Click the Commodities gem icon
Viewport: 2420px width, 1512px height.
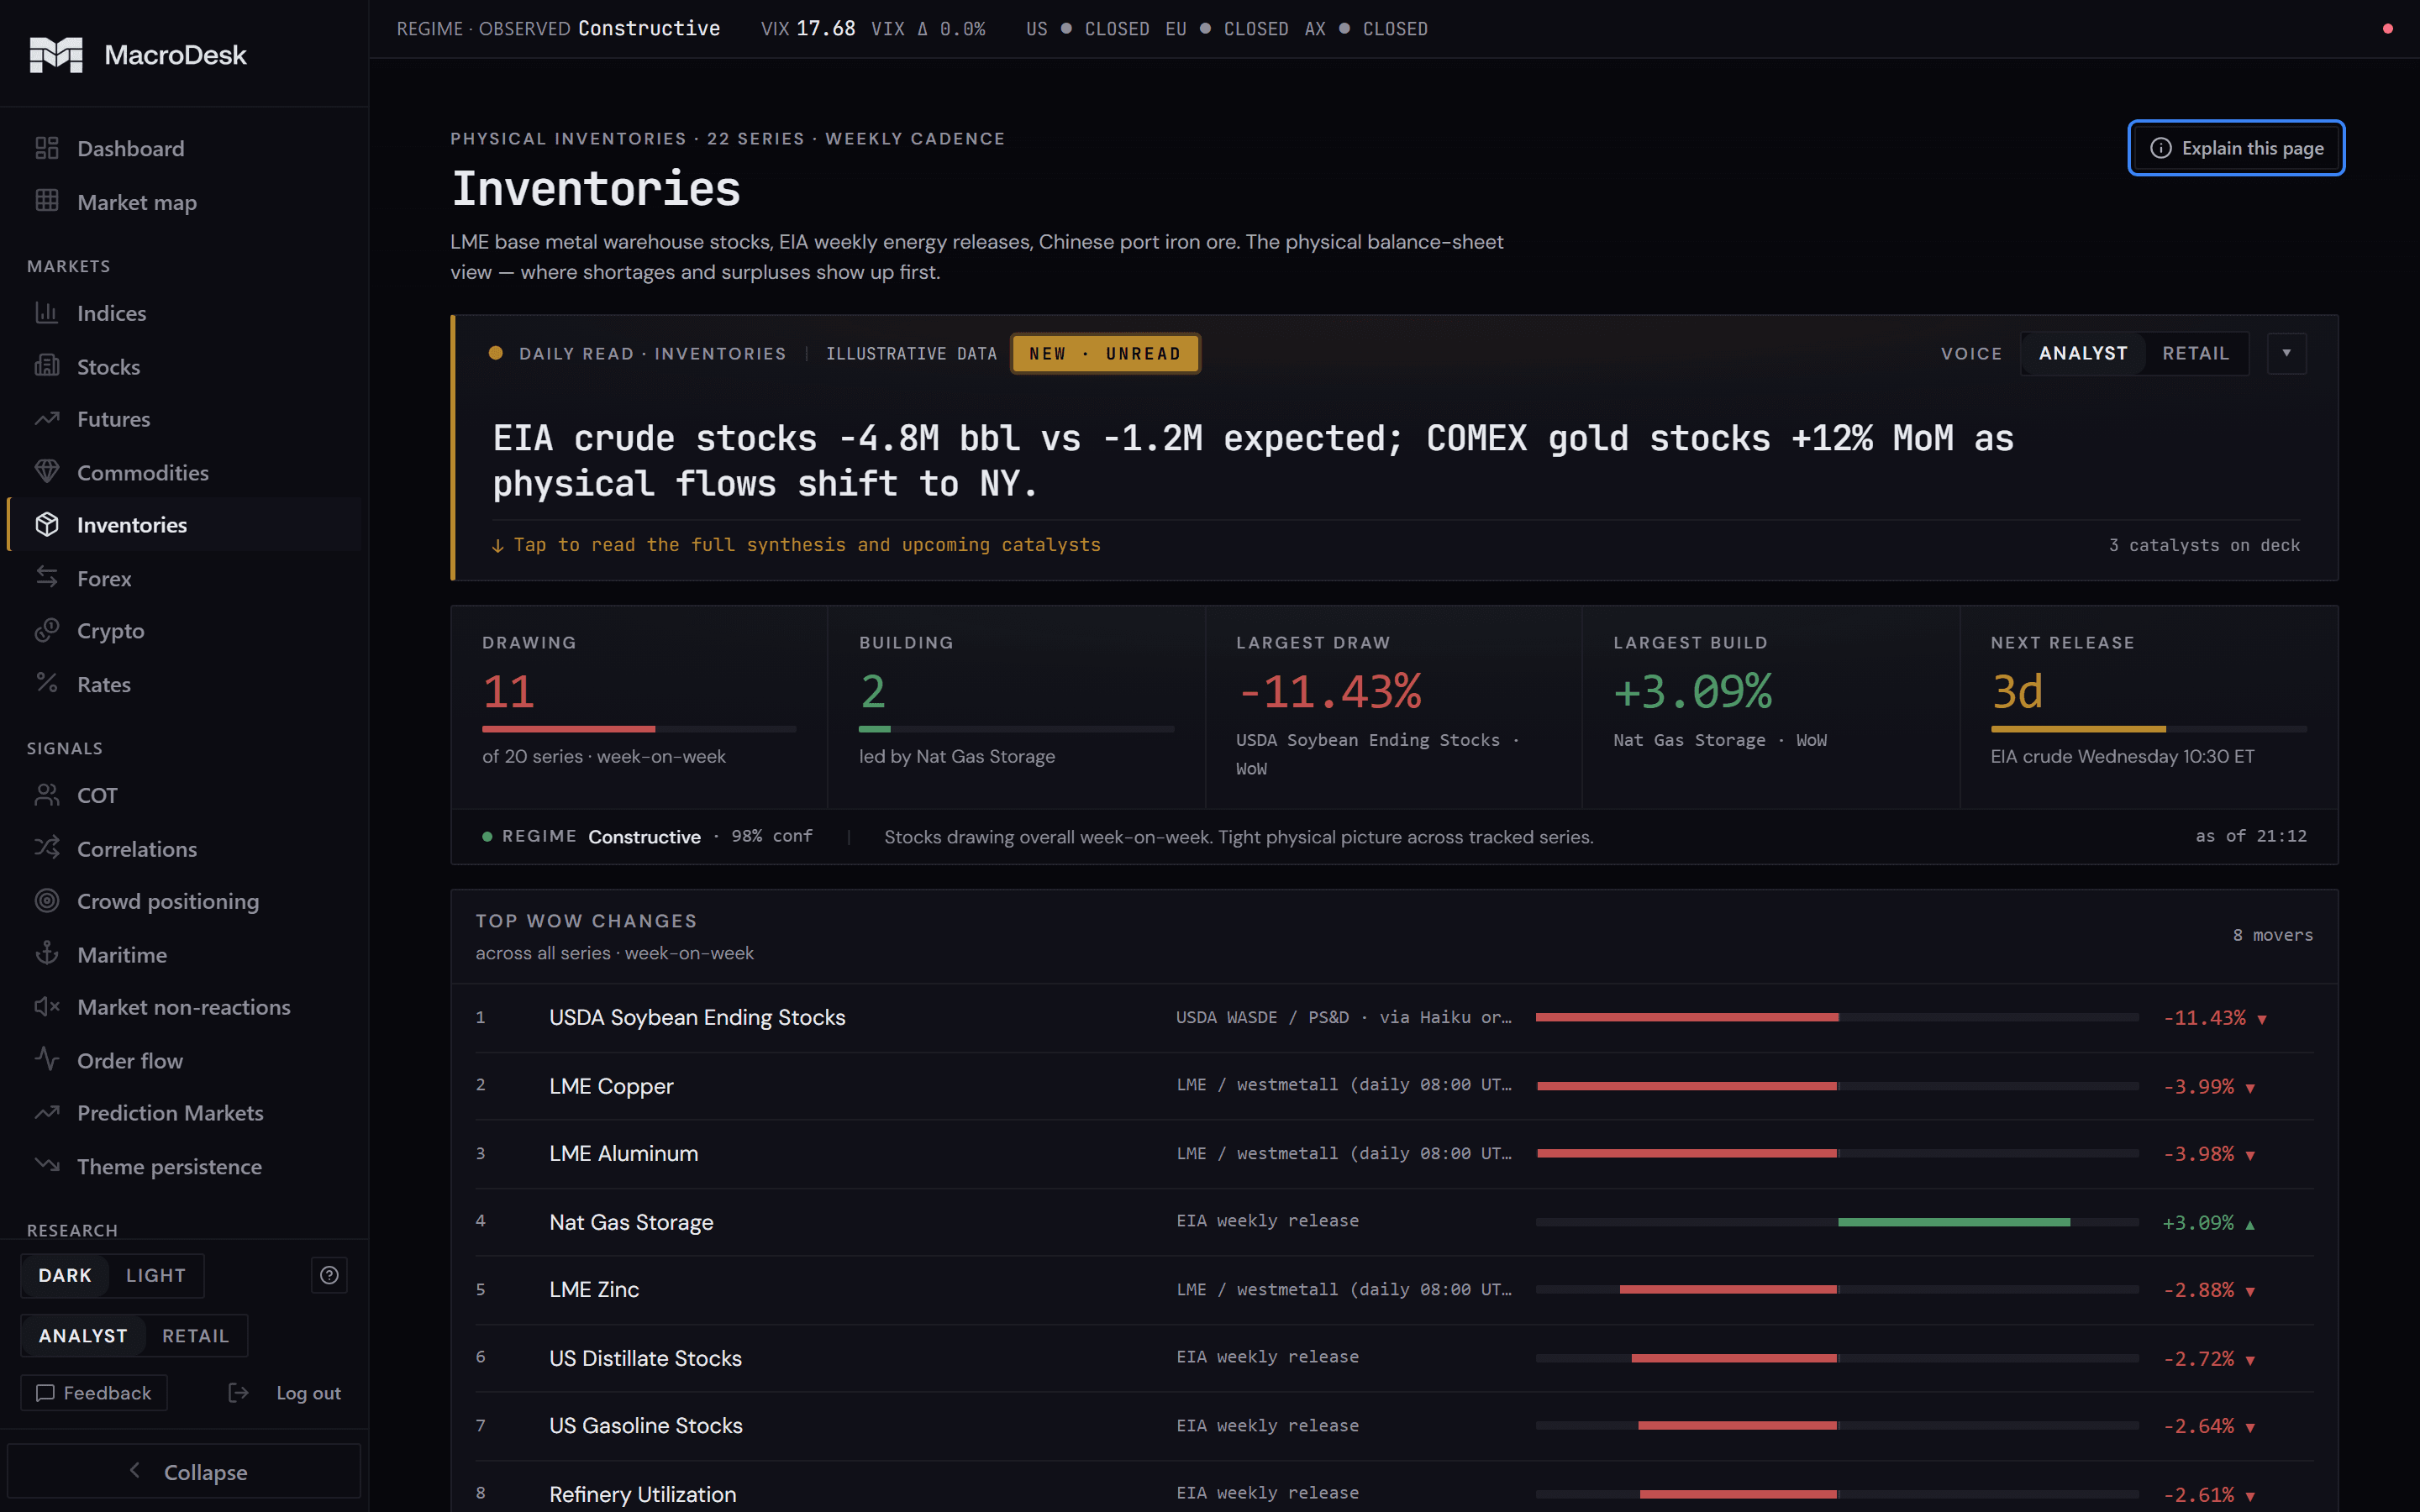tap(47, 472)
